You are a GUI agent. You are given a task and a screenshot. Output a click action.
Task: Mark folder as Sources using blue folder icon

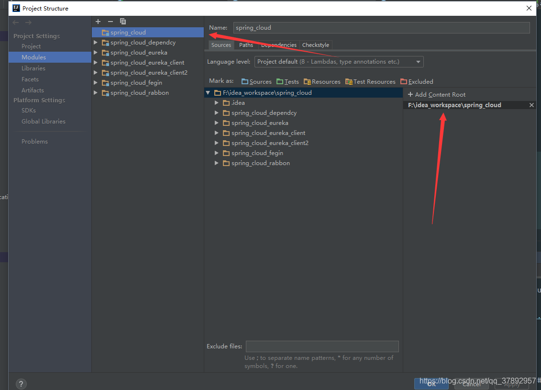tap(245, 81)
